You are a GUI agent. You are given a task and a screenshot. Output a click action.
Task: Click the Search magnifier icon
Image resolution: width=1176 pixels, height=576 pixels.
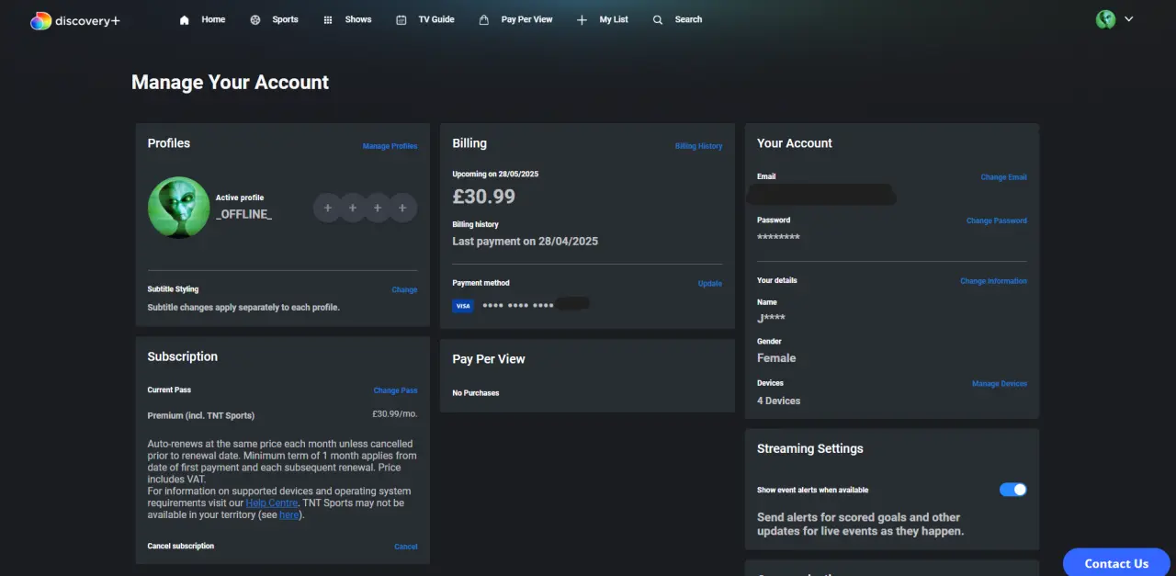658,20
